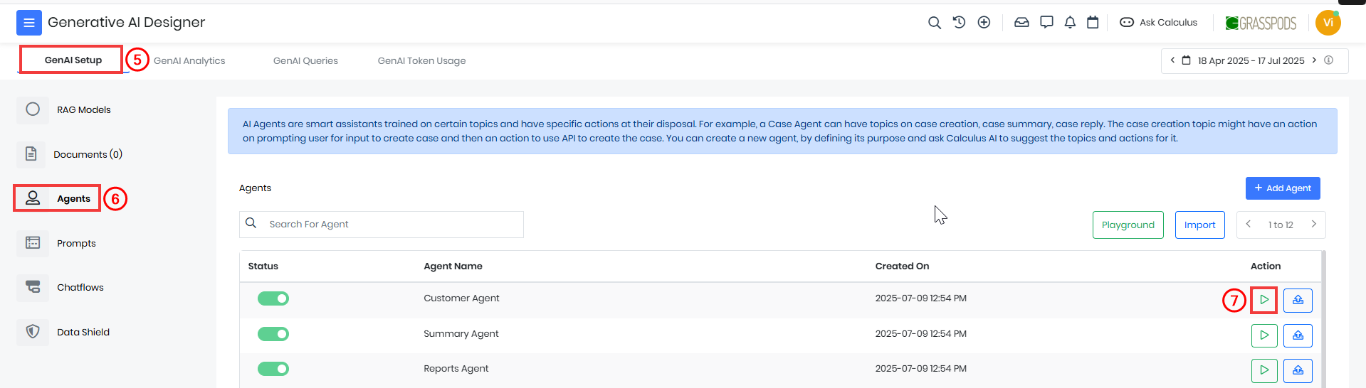Open the Playground button

pyautogui.click(x=1128, y=225)
